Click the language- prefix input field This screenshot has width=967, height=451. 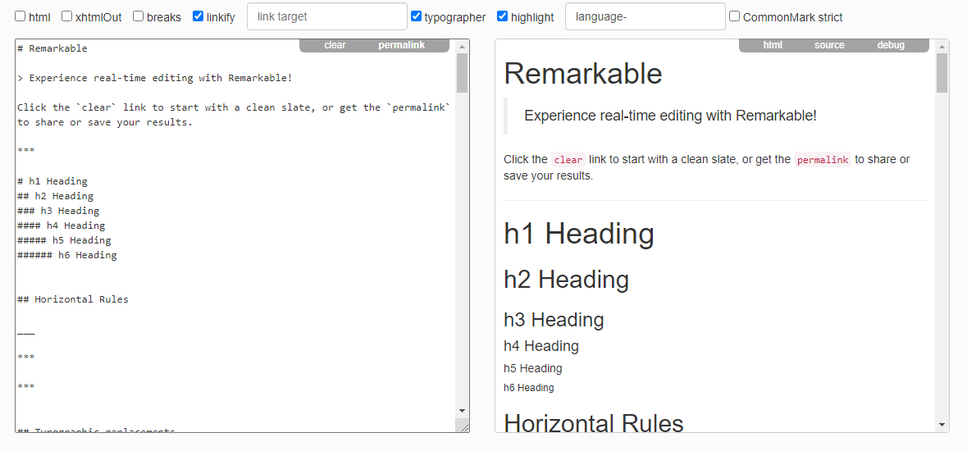pyautogui.click(x=645, y=16)
